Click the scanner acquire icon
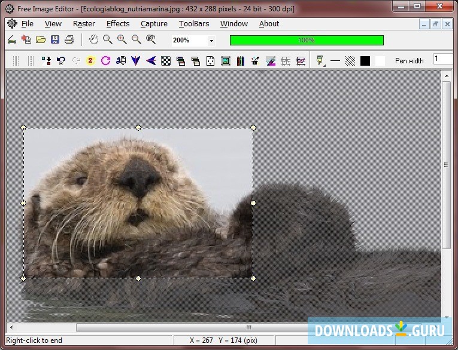This screenshot has width=458, height=350. pyautogui.click(x=11, y=40)
